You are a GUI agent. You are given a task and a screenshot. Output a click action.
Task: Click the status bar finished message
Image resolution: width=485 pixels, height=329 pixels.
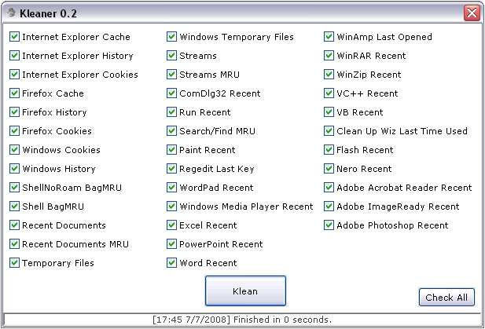pos(242,320)
